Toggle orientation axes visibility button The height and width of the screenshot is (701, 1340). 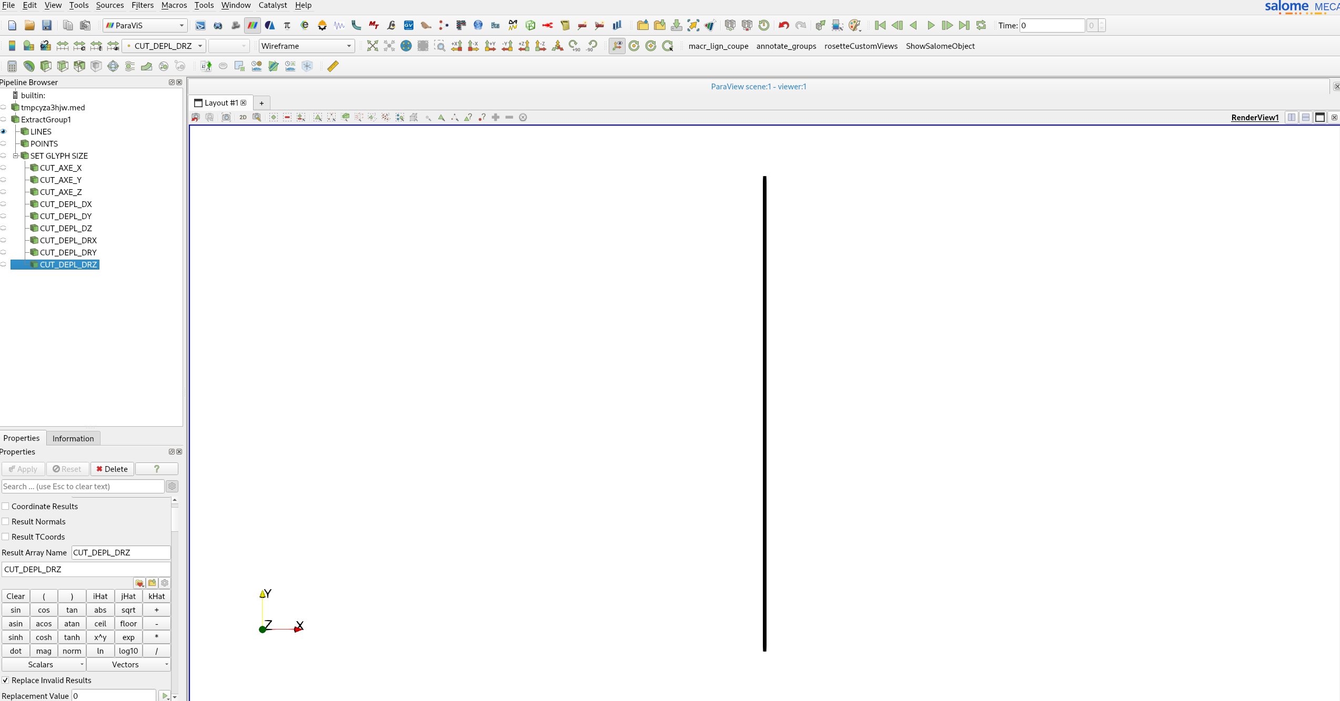point(617,46)
